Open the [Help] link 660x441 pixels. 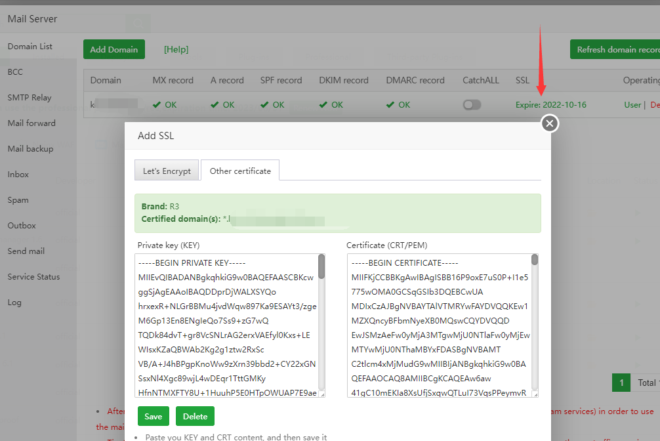coord(176,49)
